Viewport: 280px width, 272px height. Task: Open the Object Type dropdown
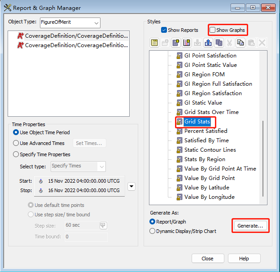click(96, 23)
